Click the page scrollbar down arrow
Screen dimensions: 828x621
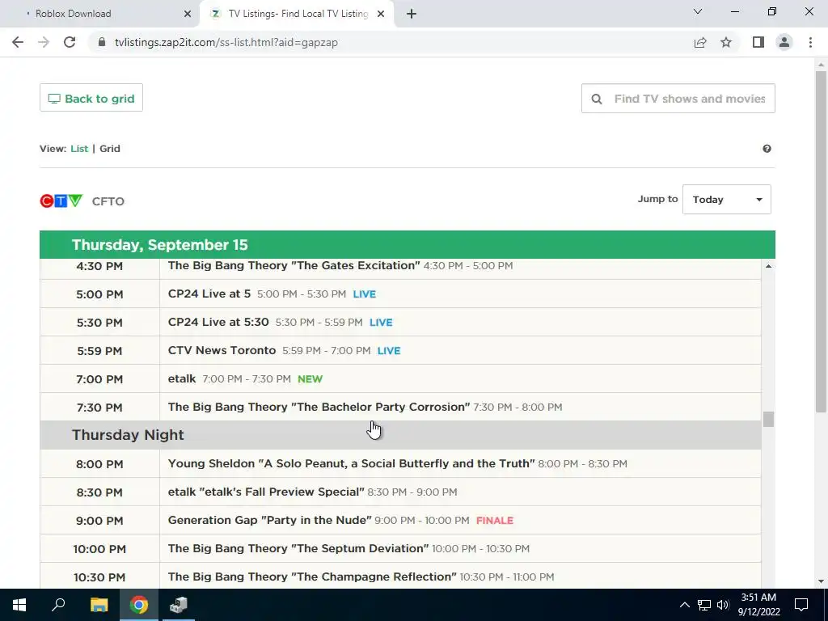[x=821, y=581]
